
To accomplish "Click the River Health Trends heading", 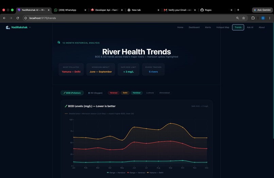I will pyautogui.click(x=136, y=52).
